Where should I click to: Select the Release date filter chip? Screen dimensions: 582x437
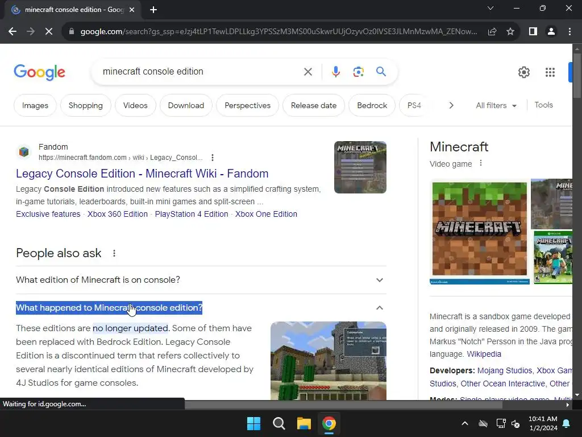pos(314,105)
